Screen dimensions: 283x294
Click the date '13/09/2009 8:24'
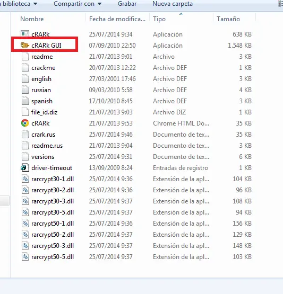pyautogui.click(x=110, y=168)
